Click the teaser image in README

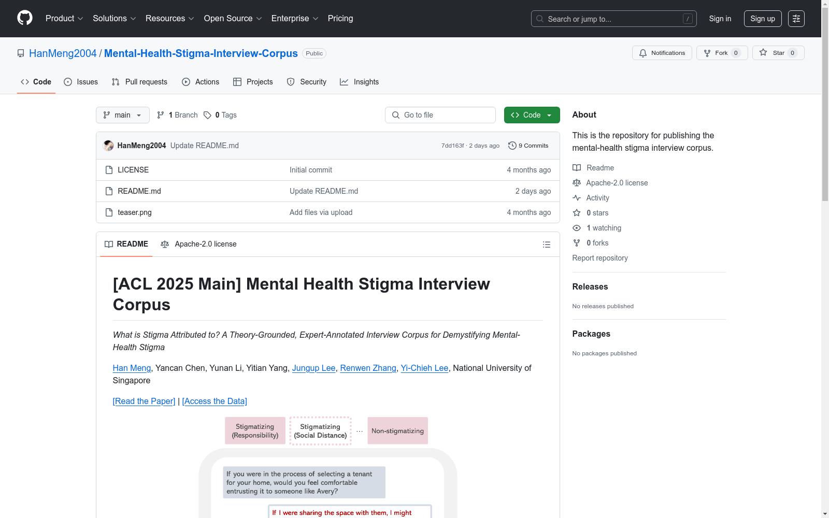coord(328,467)
